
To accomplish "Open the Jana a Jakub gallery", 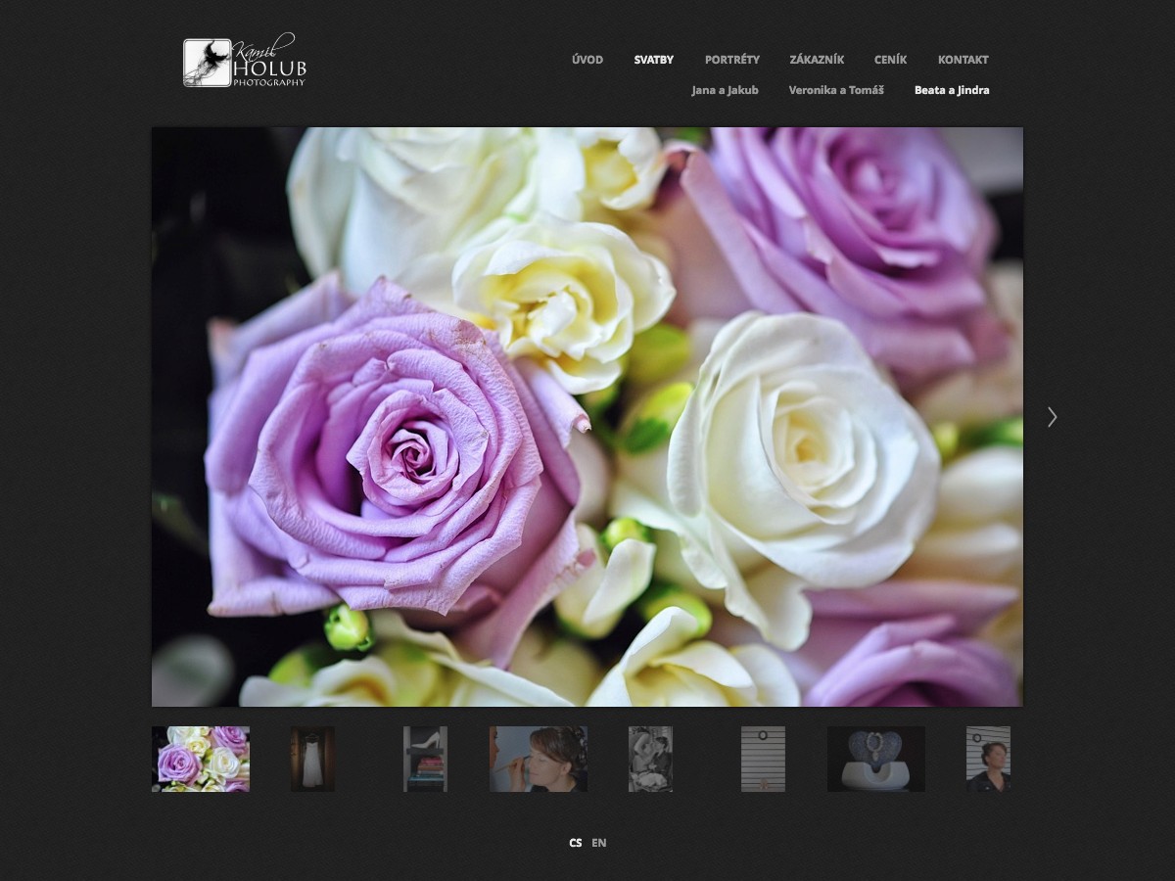I will pyautogui.click(x=725, y=90).
